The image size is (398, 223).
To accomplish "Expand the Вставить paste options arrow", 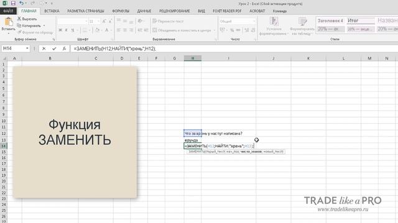I will tap(8, 33).
